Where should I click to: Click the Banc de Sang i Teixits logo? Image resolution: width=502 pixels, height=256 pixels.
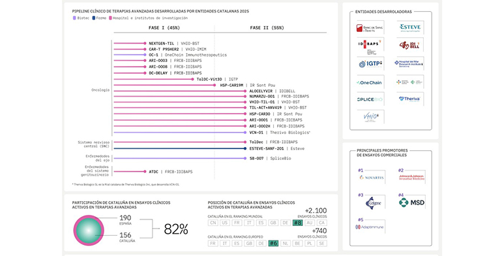tap(370, 28)
